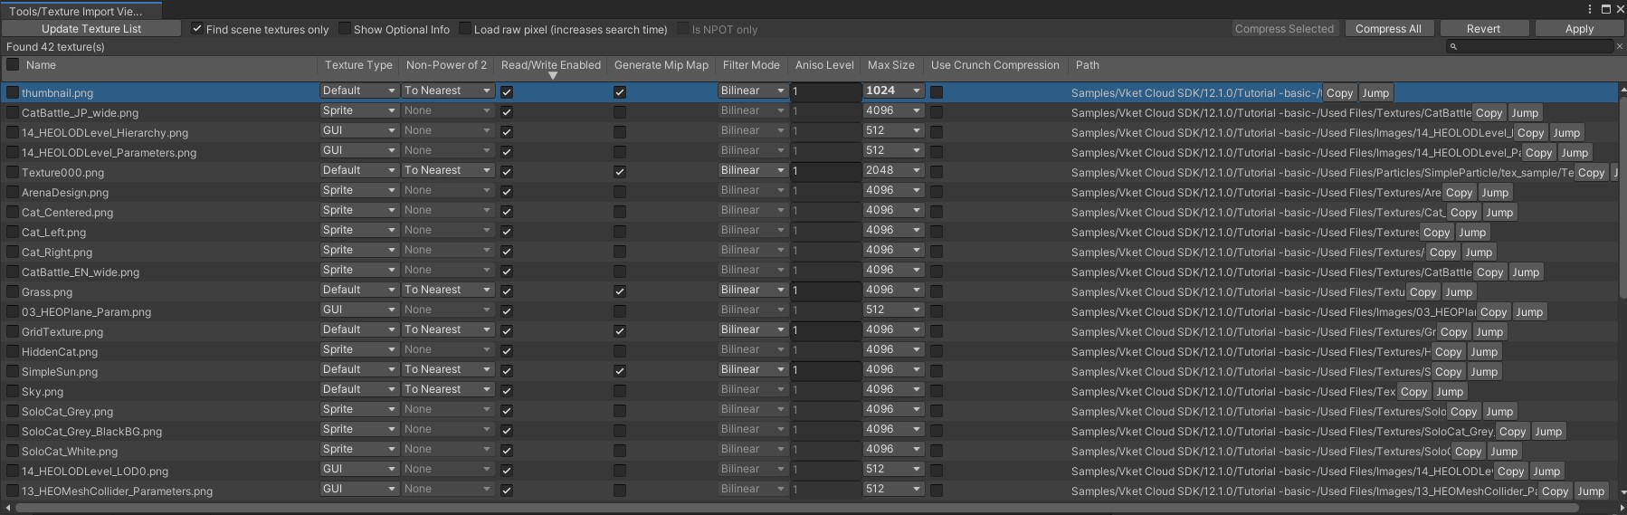This screenshot has height=515, width=1627.
Task: Open Non-Power of 2 dropdown for Sky.png
Action: [x=448, y=389]
